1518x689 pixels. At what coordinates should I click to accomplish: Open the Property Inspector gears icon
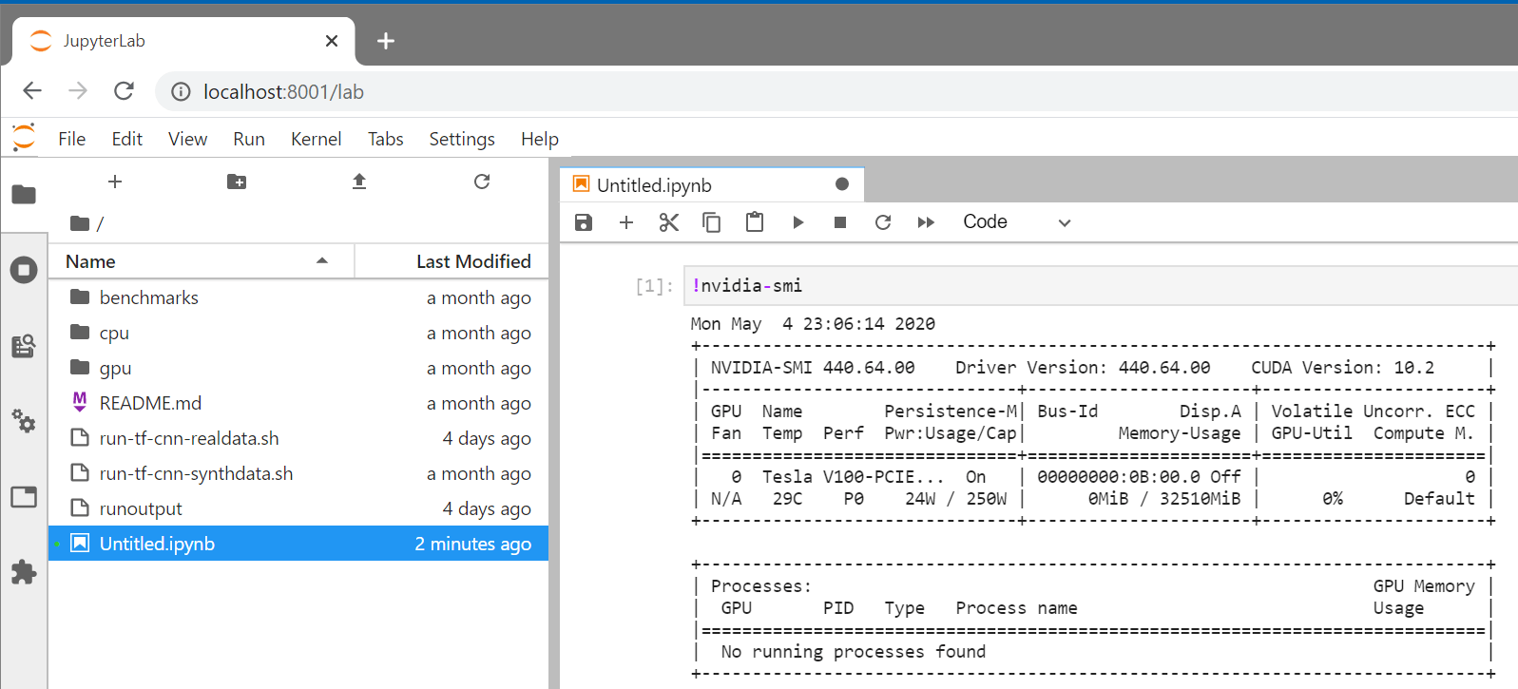[x=24, y=421]
